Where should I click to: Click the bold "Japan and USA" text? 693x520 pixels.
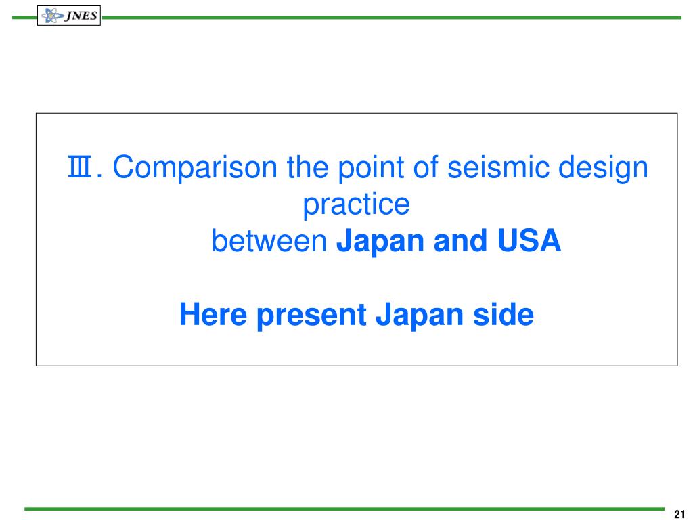449,242
